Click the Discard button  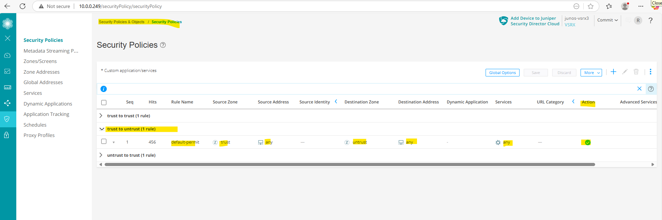564,73
